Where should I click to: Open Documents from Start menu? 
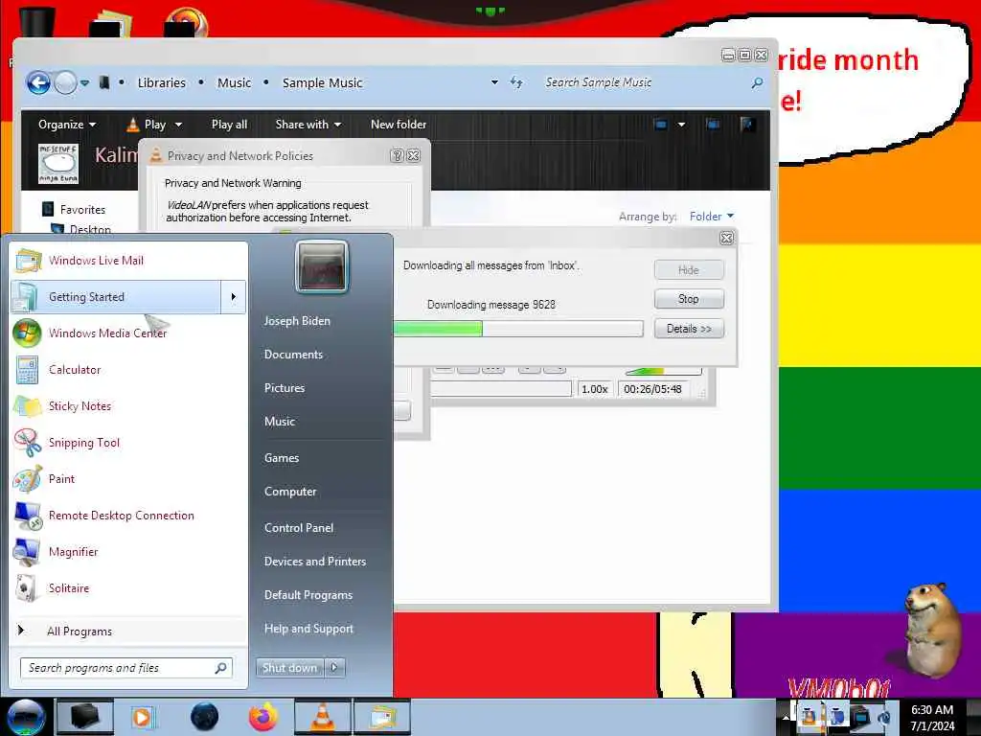click(293, 355)
